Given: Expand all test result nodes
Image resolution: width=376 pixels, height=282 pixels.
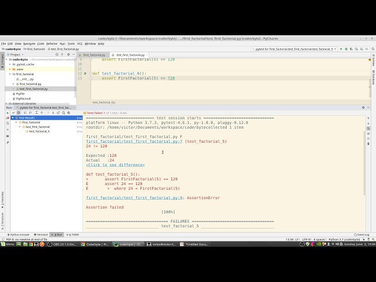Looking at the screenshot, I should click(36, 113).
